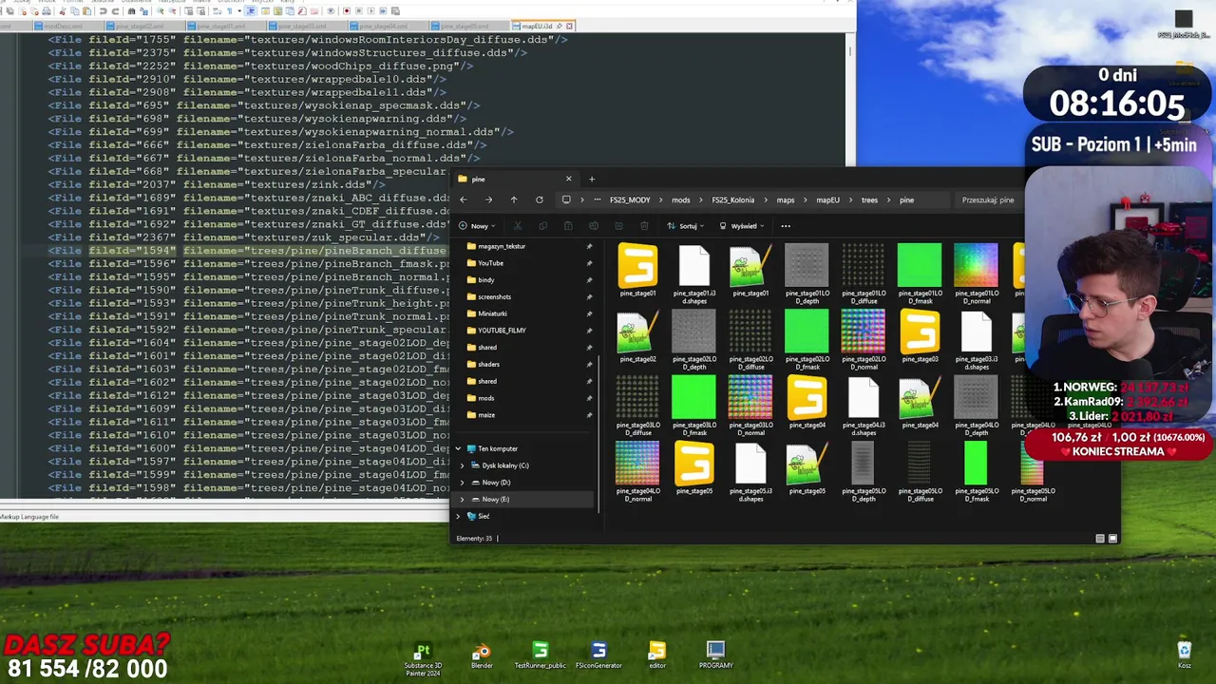Select the pine_stage04 Notepad++ xml file
This screenshot has width=1216, height=684.
pos(920,402)
